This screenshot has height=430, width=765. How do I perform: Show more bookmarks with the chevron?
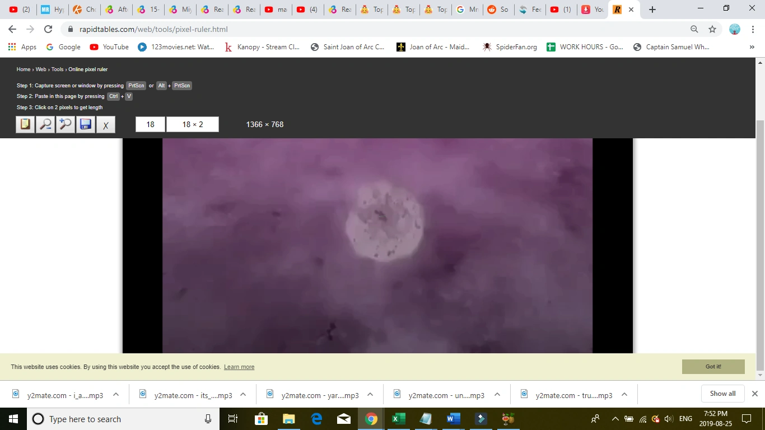752,47
